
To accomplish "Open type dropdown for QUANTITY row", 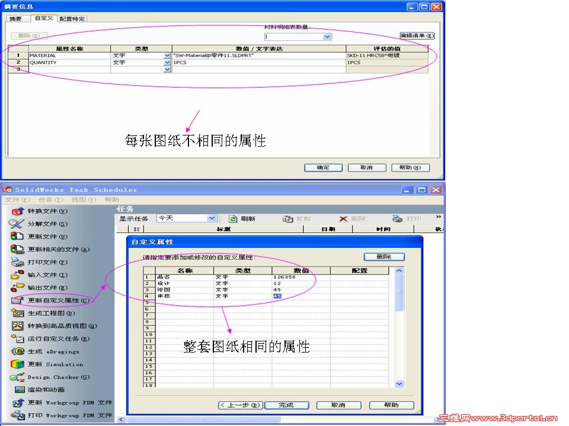I will 167,62.
